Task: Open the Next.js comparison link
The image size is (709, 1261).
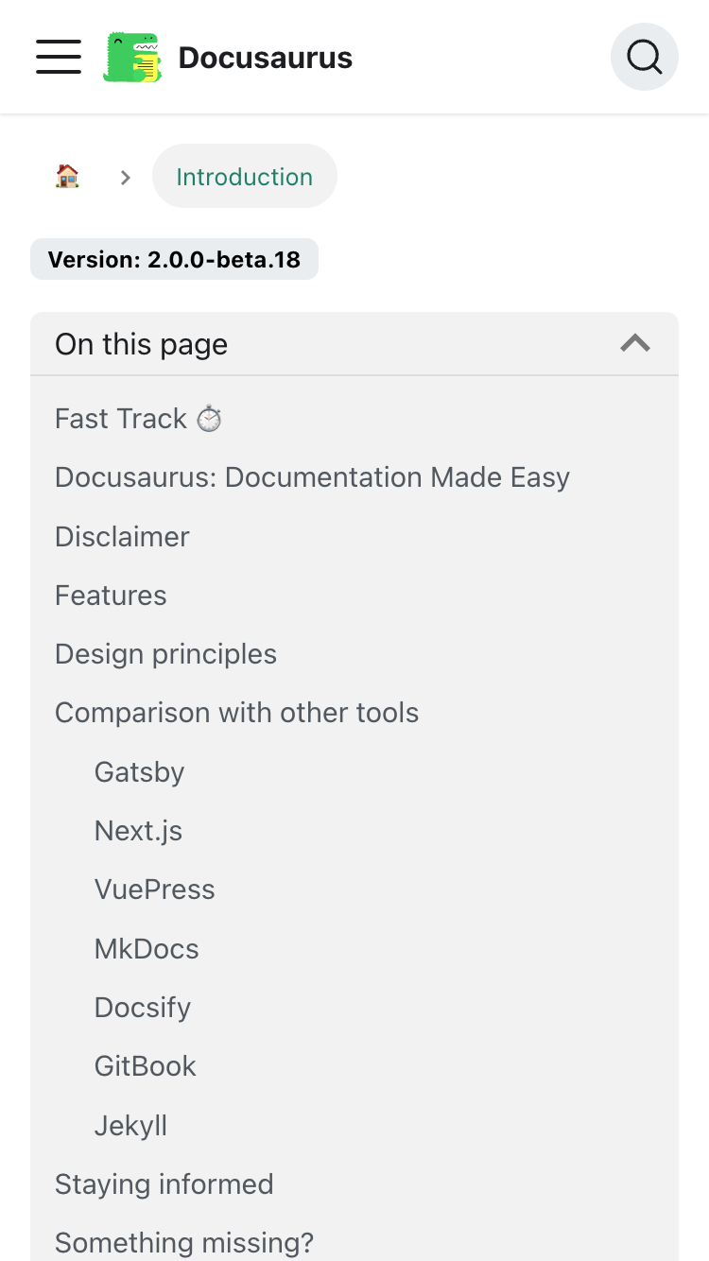Action: pyautogui.click(x=138, y=830)
